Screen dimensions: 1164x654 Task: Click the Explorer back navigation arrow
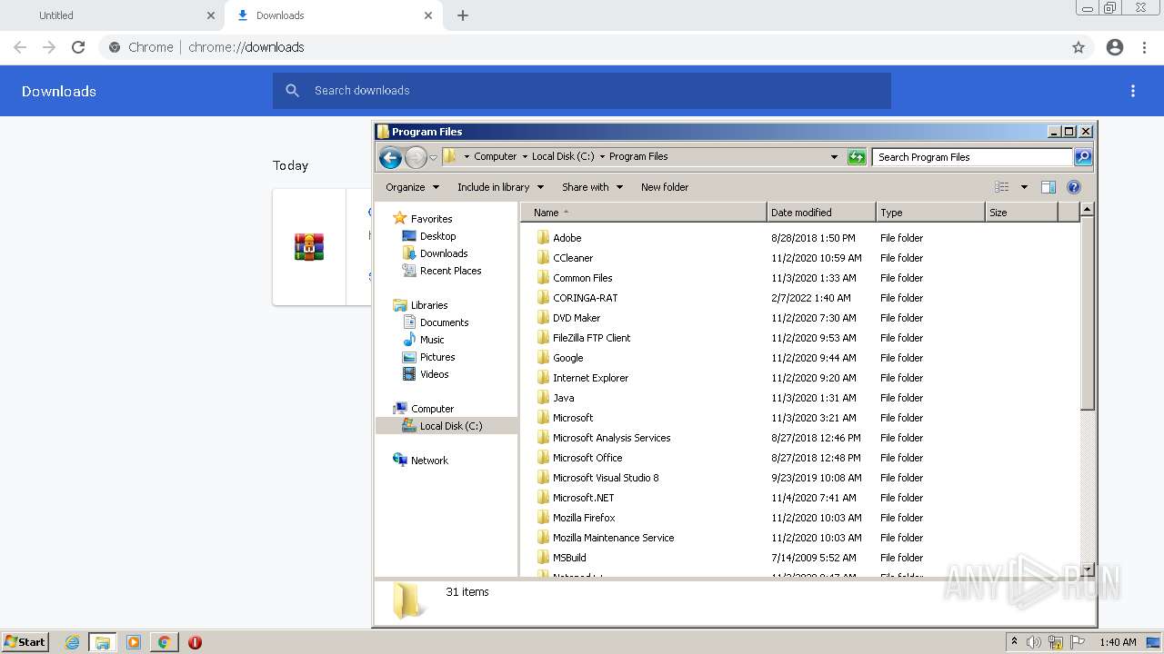391,157
